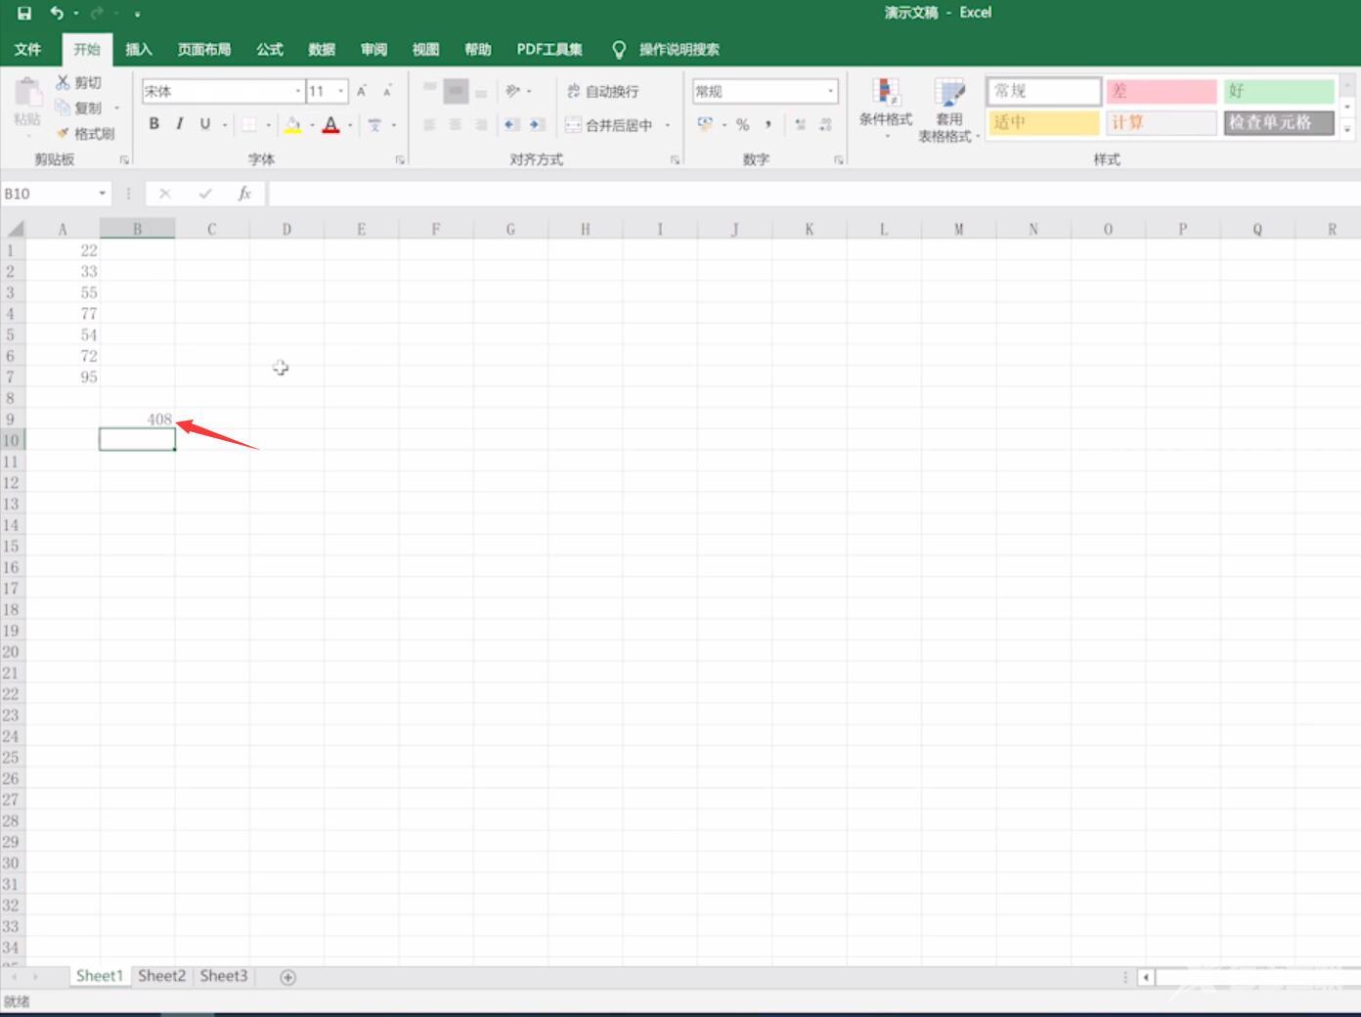Center cell text horizontally
Screen dimensions: 1361x1017
point(455,124)
